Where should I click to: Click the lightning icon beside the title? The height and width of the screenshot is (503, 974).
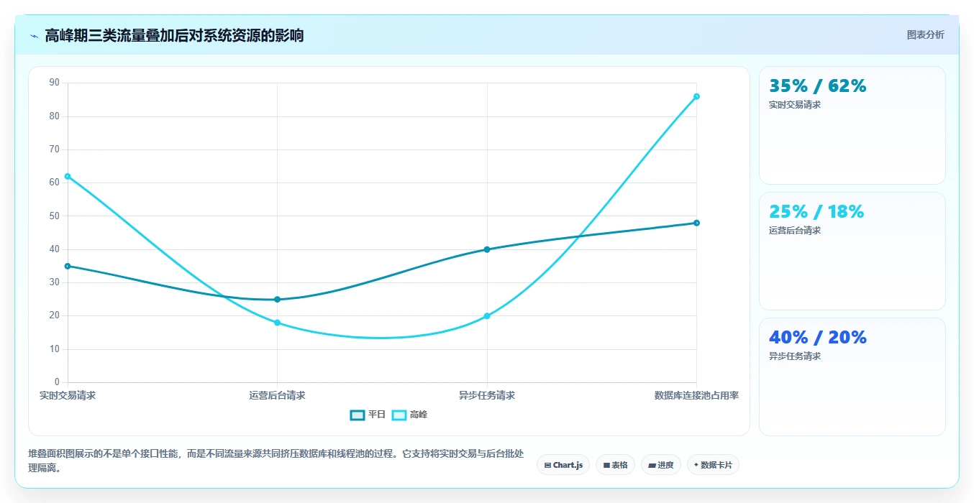click(34, 36)
